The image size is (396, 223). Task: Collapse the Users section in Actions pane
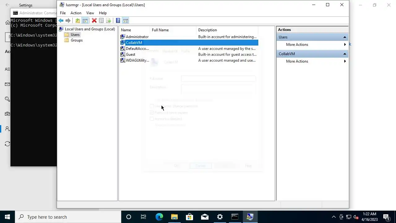click(345, 37)
